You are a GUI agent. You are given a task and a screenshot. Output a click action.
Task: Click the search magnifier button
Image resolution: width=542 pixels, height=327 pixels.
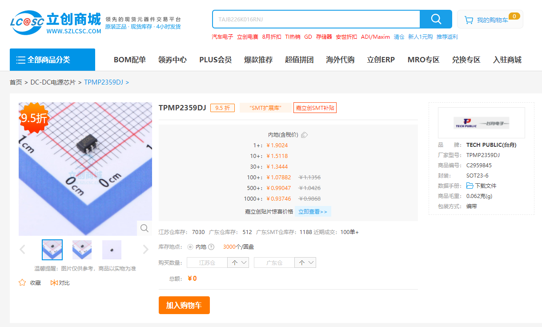pyautogui.click(x=436, y=19)
